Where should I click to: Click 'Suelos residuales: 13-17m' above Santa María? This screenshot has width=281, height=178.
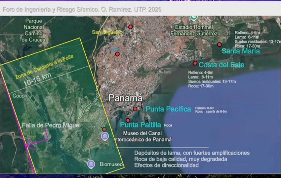258,42
